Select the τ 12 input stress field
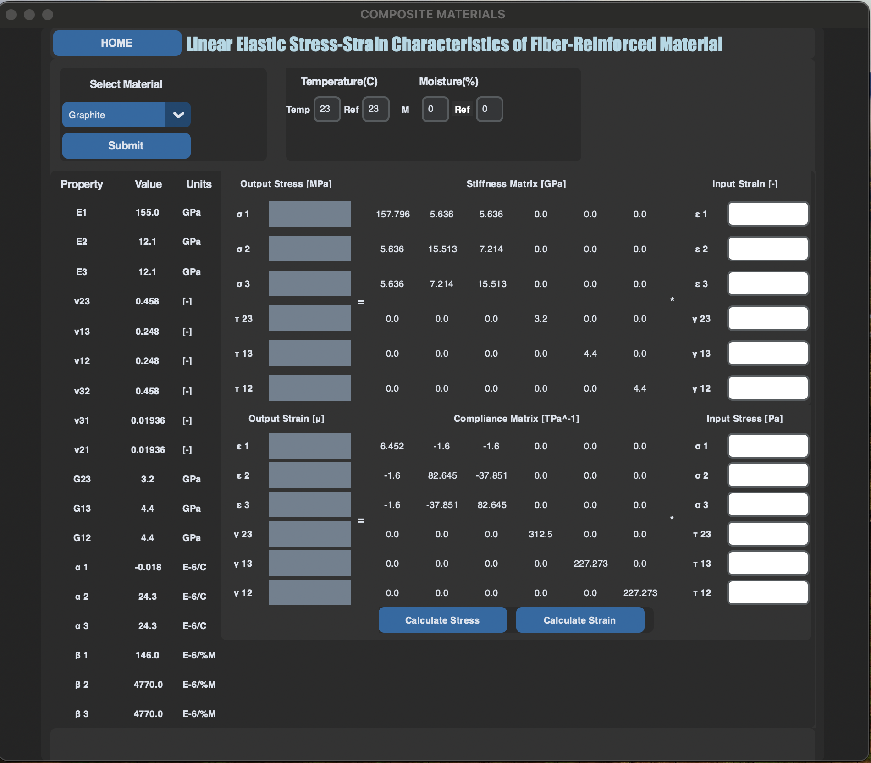The width and height of the screenshot is (871, 763). (x=768, y=592)
